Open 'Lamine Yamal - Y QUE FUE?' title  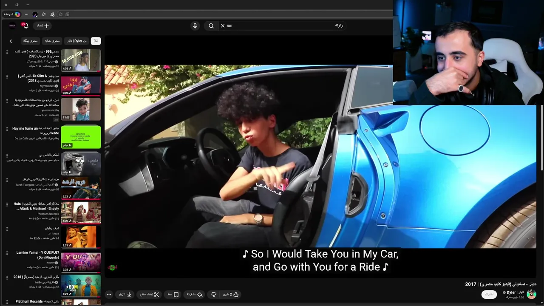(x=38, y=255)
